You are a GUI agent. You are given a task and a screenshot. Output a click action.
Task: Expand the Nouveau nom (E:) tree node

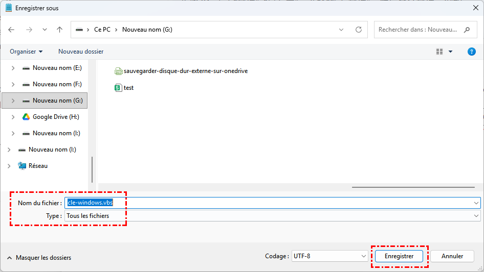pos(13,68)
